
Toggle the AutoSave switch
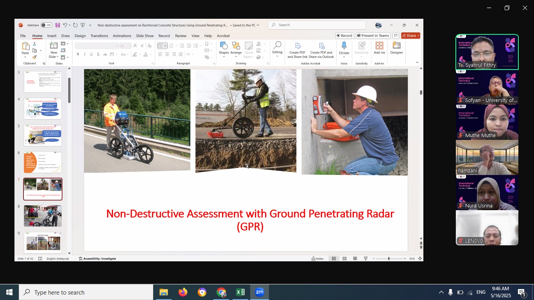46,25
